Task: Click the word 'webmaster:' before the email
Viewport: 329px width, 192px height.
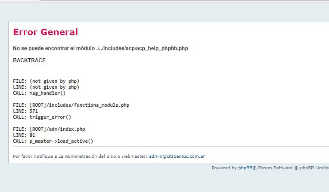Action: pos(135,156)
